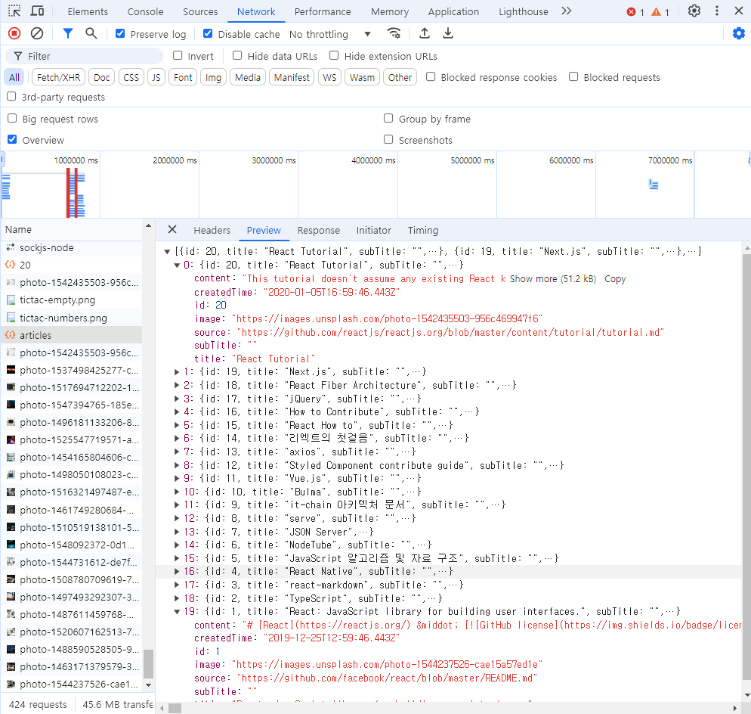Viewport: 751px width, 714px height.
Task: Collapse the root JSON array
Action: tap(167, 251)
